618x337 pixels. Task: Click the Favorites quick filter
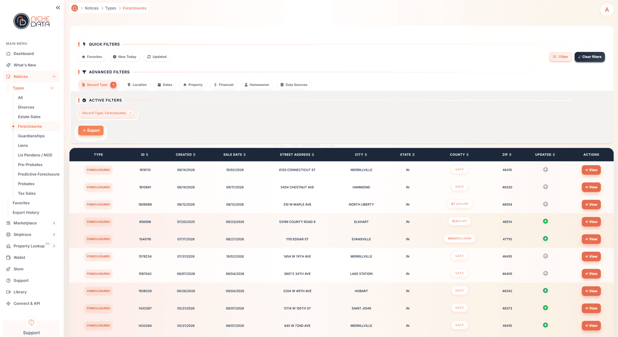tap(92, 57)
